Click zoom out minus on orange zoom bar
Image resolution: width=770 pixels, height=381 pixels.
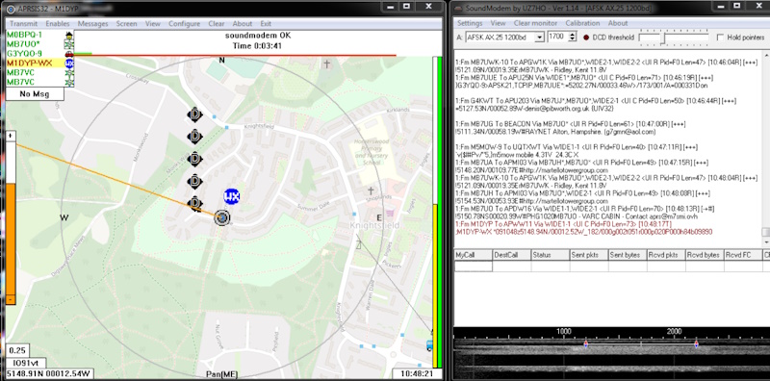[x=11, y=299]
